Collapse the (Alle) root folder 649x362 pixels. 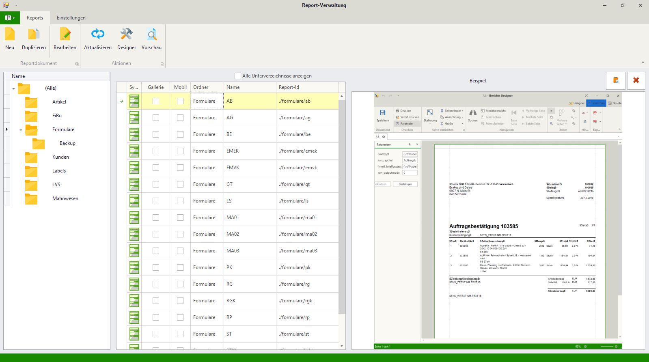tap(14, 88)
